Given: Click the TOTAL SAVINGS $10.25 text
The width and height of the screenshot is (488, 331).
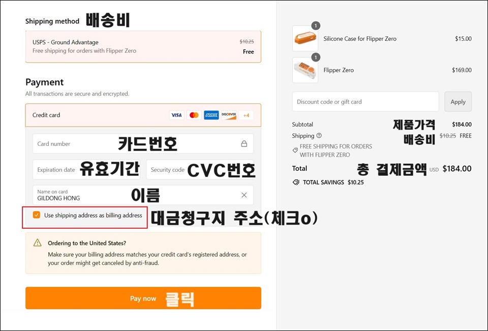Looking at the screenshot, I should tap(333, 182).
